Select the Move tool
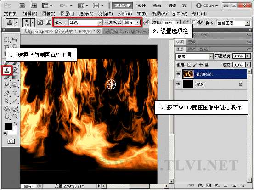254x190 pixels. [x=15, y=39]
